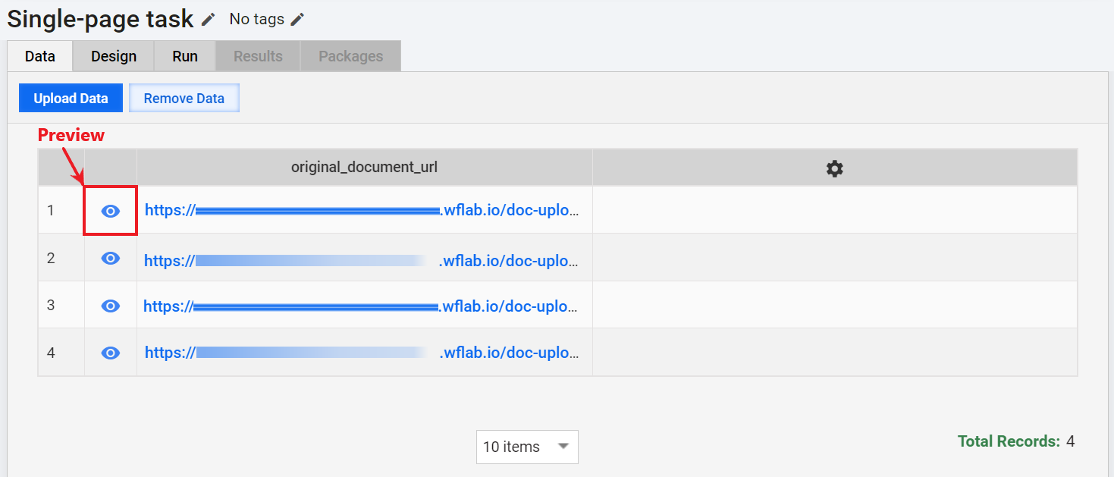This screenshot has width=1114, height=477.
Task: Select the Data tab
Action: pos(40,56)
